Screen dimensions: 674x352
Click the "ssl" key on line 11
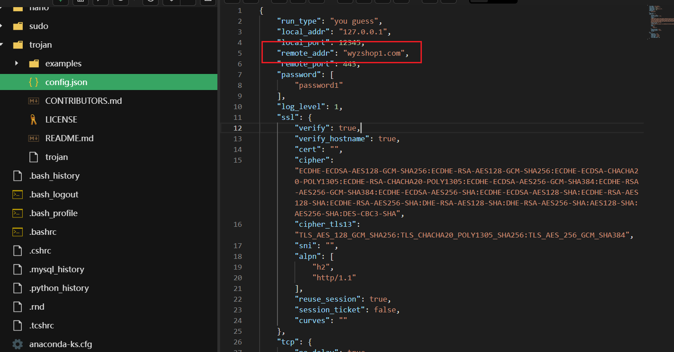tap(288, 117)
